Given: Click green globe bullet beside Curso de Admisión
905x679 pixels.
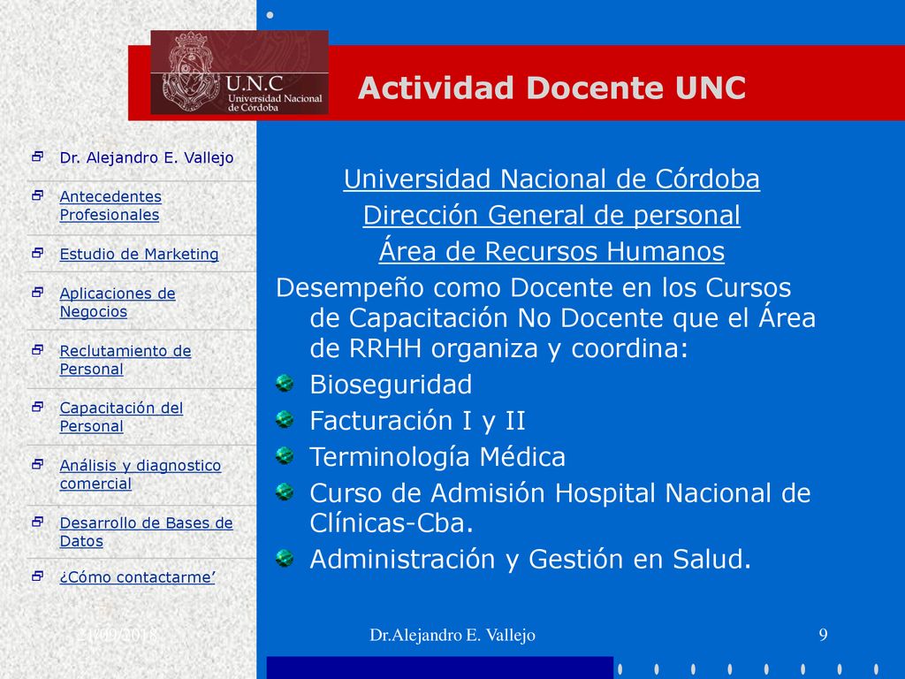Looking at the screenshot, I should pos(285,492).
